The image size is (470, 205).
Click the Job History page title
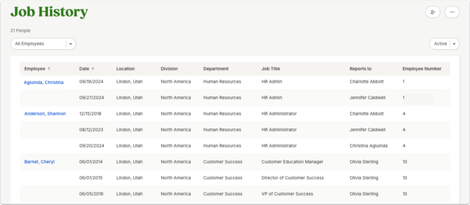click(49, 12)
